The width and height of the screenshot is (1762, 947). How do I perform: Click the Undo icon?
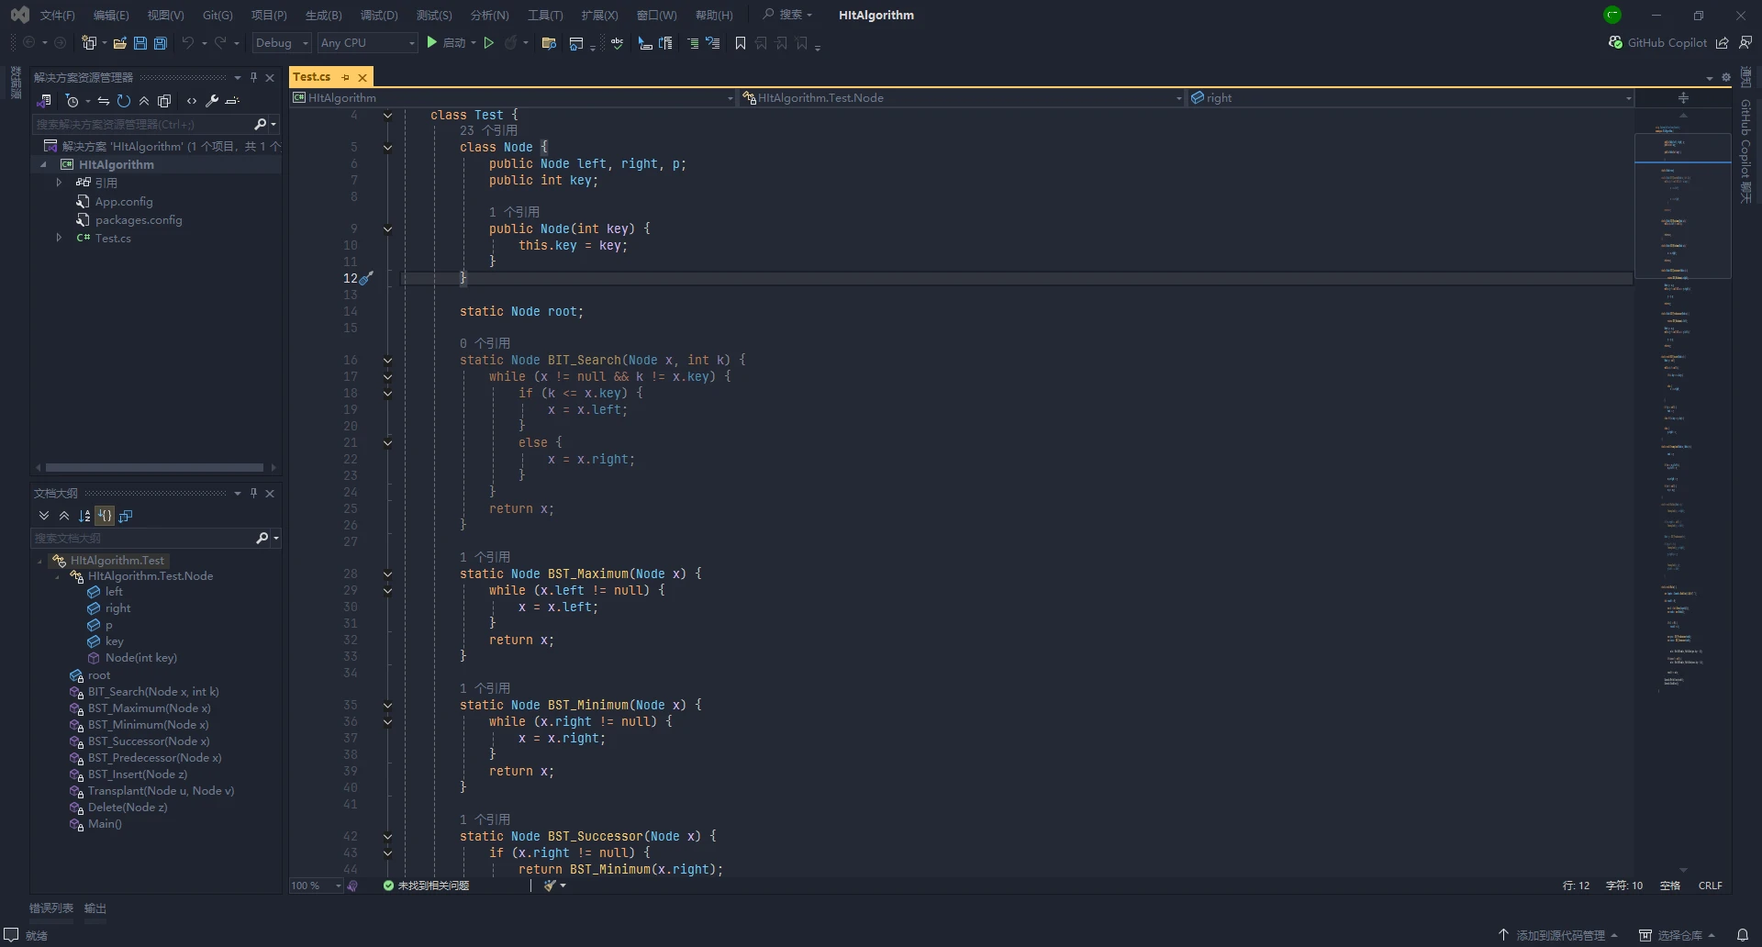coord(187,43)
